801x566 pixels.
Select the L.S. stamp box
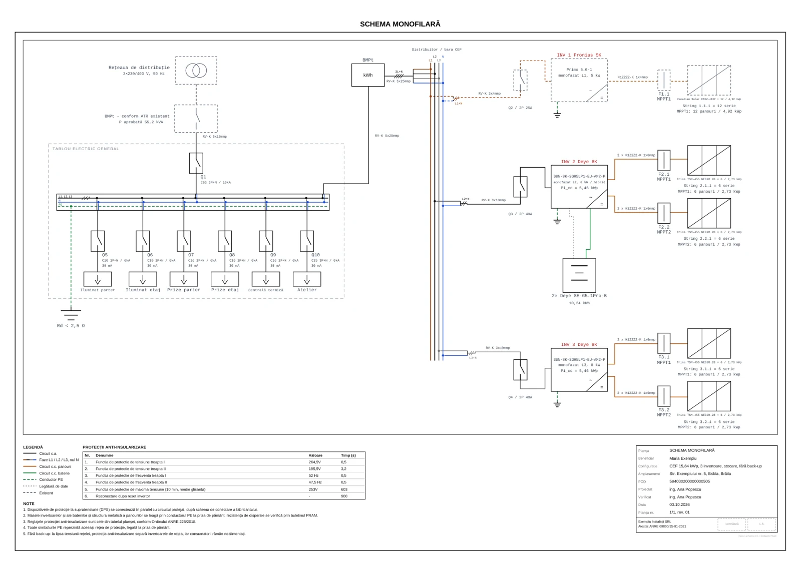[x=761, y=524]
